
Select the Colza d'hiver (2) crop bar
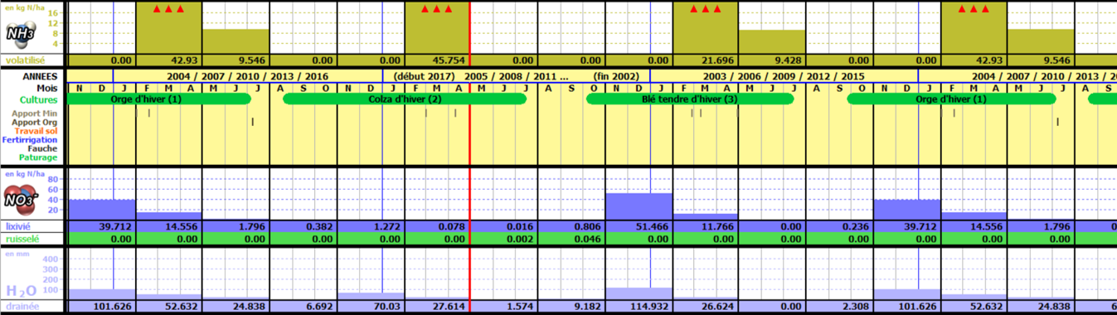tap(405, 99)
